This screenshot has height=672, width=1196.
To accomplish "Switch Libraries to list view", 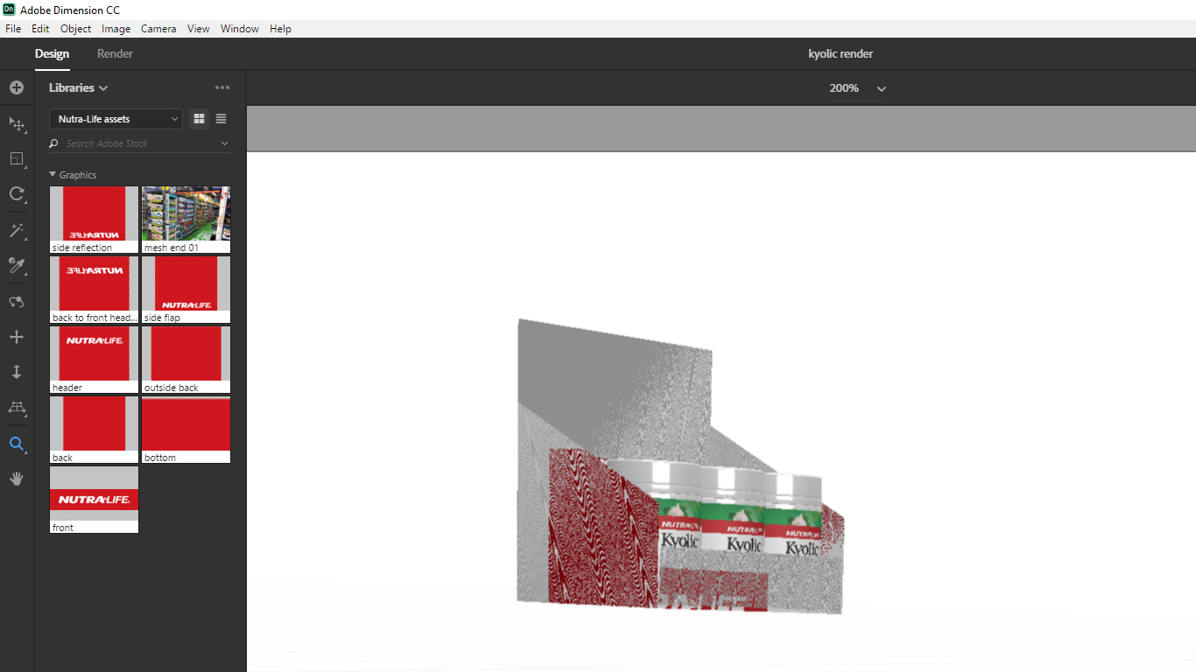I will [221, 119].
